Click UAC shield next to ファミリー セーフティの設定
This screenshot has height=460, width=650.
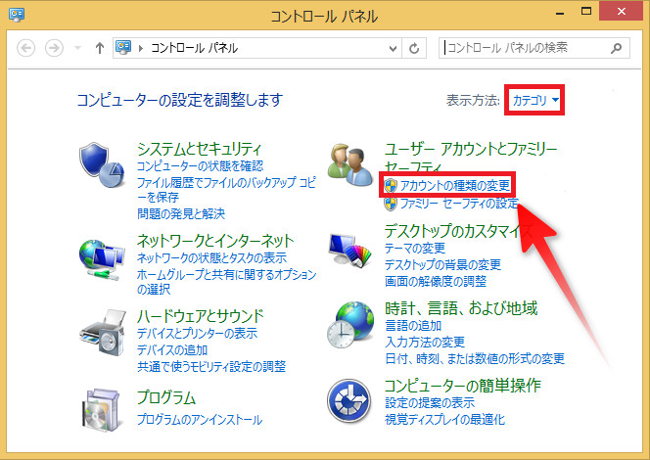coord(391,204)
